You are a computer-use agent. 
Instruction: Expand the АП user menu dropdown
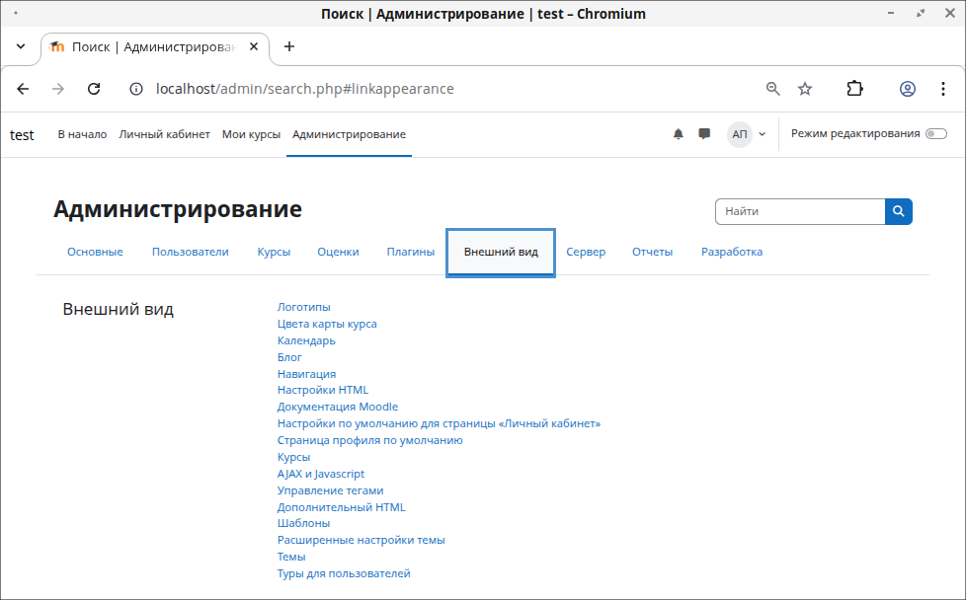click(748, 134)
